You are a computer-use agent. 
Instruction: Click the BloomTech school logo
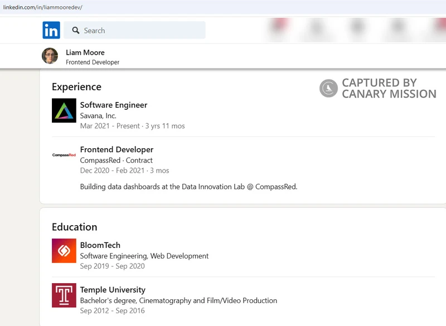64,251
